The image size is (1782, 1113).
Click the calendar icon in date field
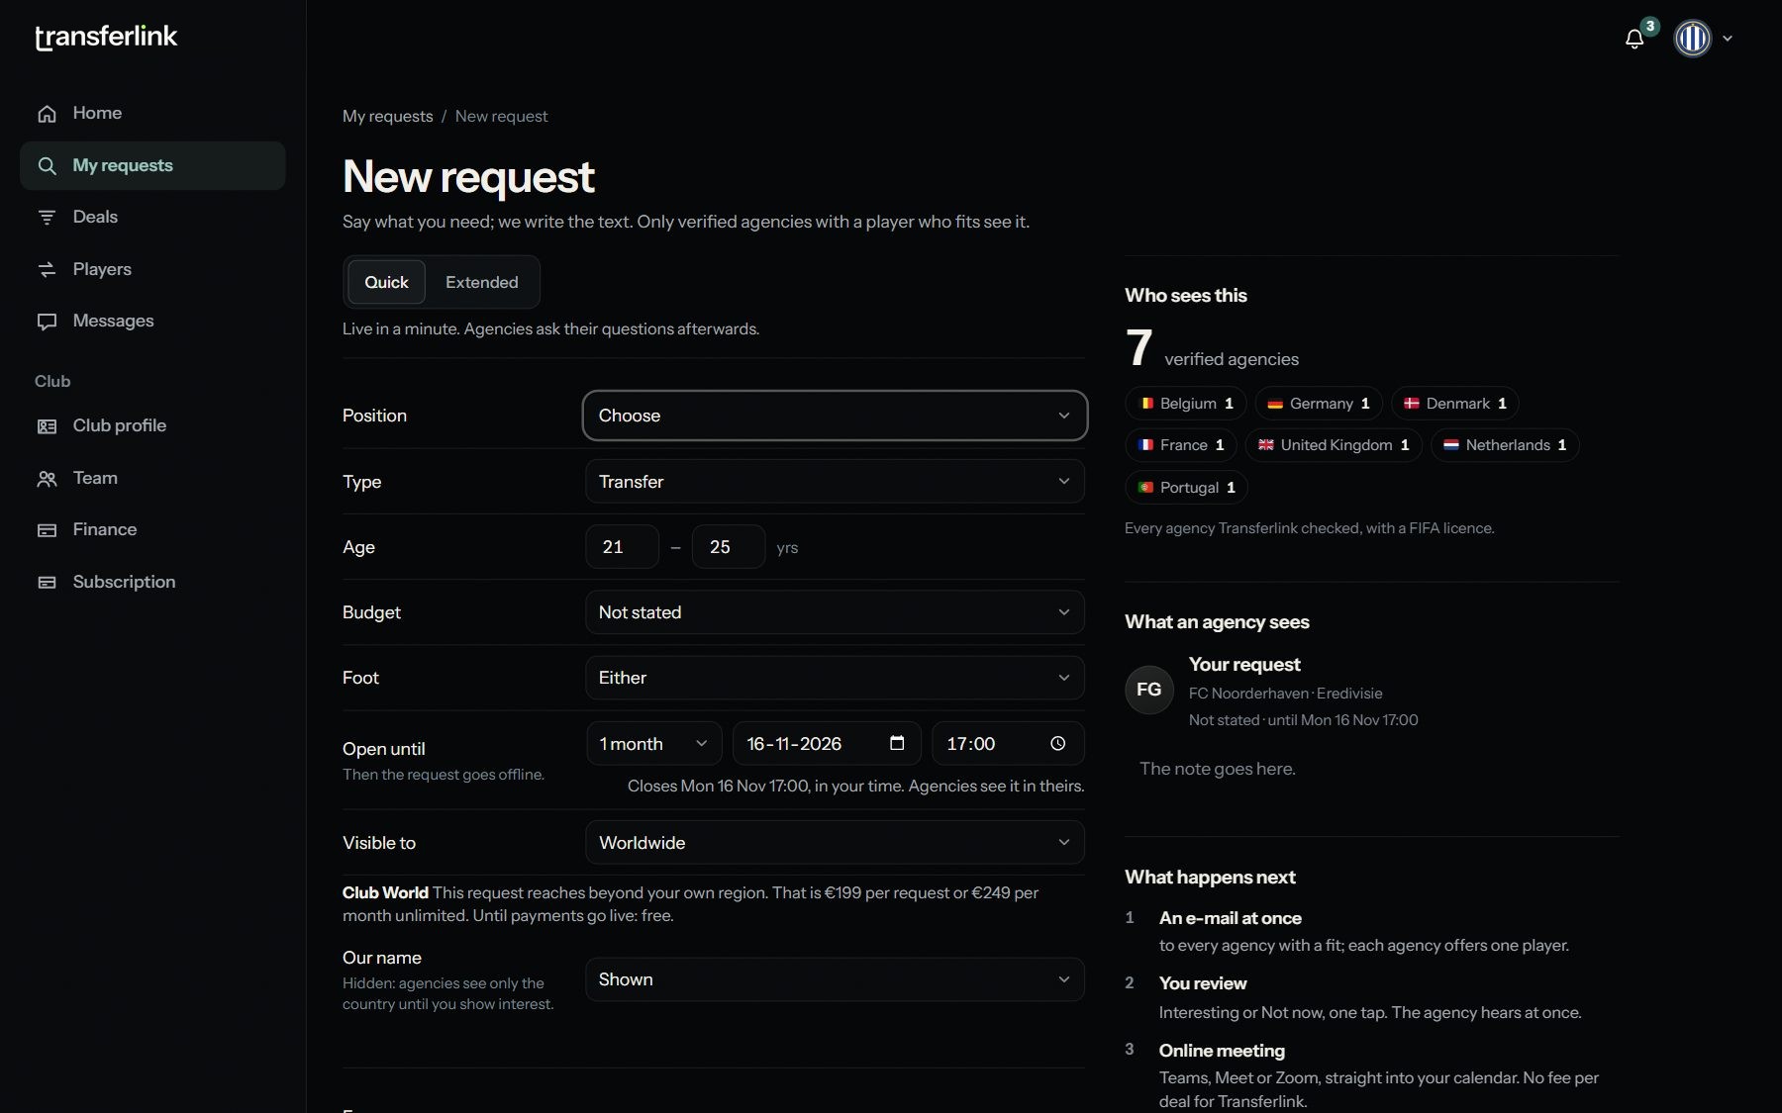tap(897, 743)
